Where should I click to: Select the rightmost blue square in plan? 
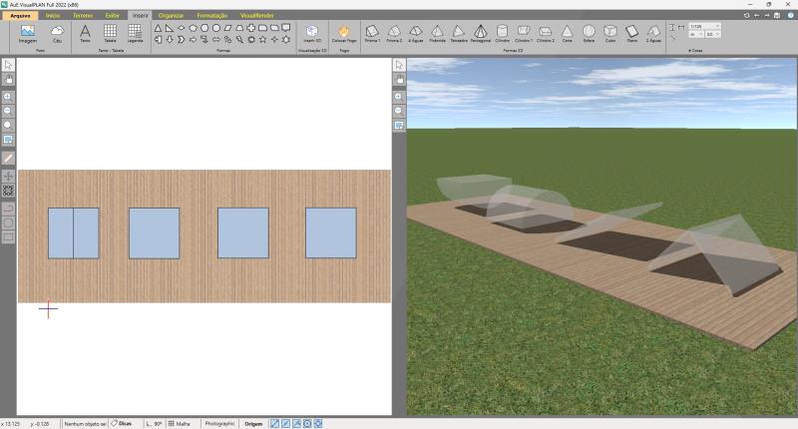click(x=331, y=233)
